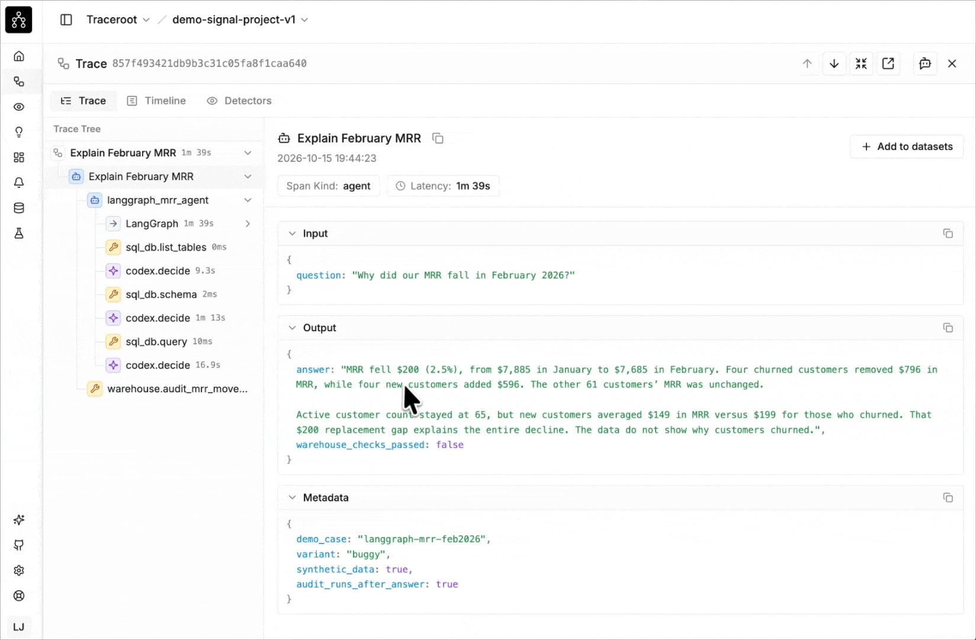This screenshot has height=640, width=976.
Task: Close the trace panel
Action: 952,63
